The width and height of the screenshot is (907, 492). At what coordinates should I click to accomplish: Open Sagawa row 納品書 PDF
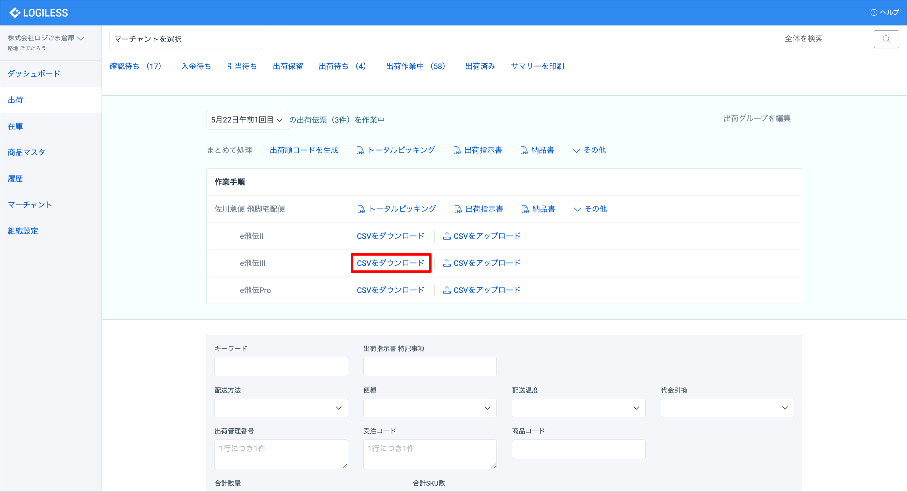[538, 209]
